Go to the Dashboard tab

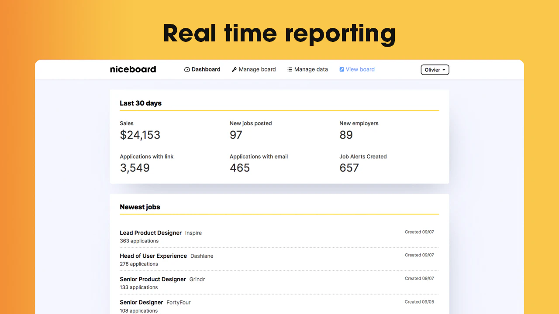[x=205, y=69]
